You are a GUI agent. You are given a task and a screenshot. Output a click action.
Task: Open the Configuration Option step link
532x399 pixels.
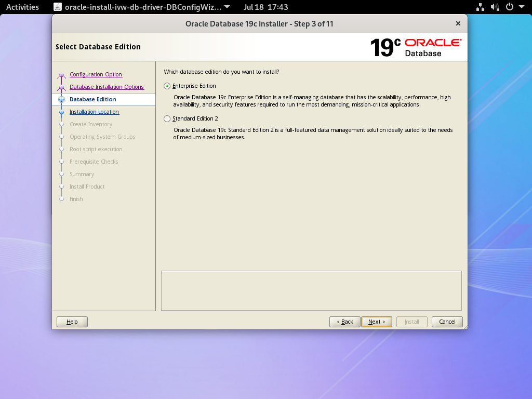click(96, 74)
